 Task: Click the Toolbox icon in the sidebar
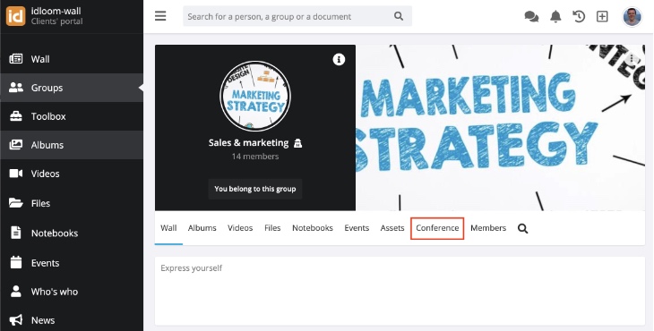16,116
